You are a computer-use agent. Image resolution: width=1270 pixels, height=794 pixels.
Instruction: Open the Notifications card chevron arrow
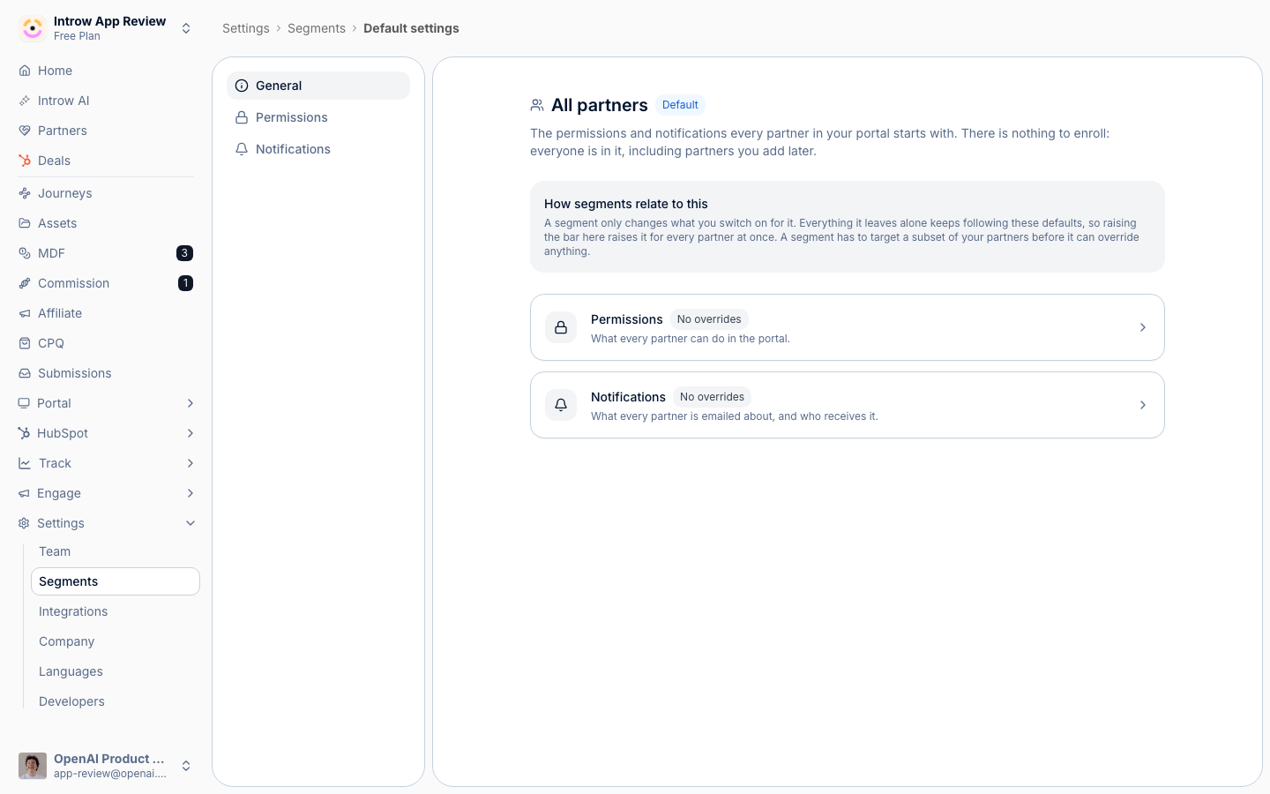pyautogui.click(x=1143, y=405)
